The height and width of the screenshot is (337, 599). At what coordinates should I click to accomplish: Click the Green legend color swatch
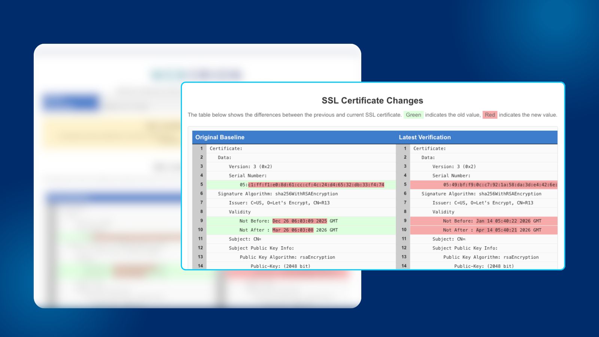pyautogui.click(x=413, y=115)
